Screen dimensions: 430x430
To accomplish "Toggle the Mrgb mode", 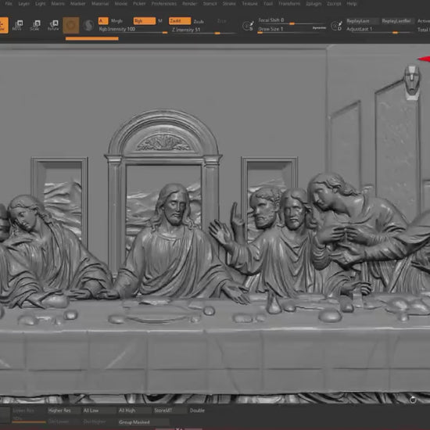I will pyautogui.click(x=116, y=21).
